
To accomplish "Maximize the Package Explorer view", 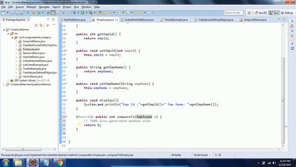I will (53, 19).
